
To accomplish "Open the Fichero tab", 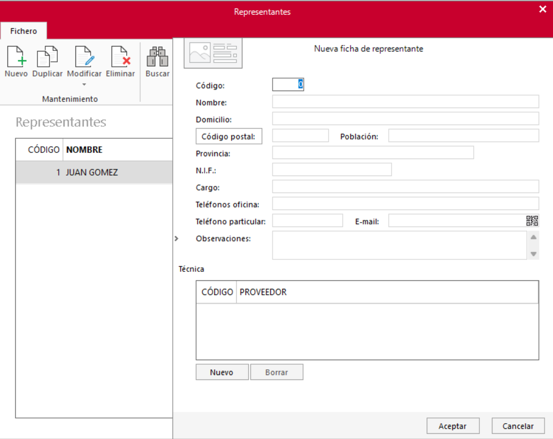I will (24, 31).
